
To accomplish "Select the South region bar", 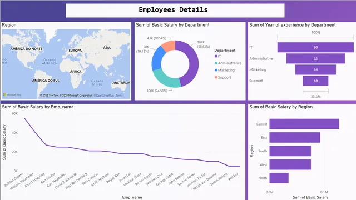I will pyautogui.click(x=290, y=151).
